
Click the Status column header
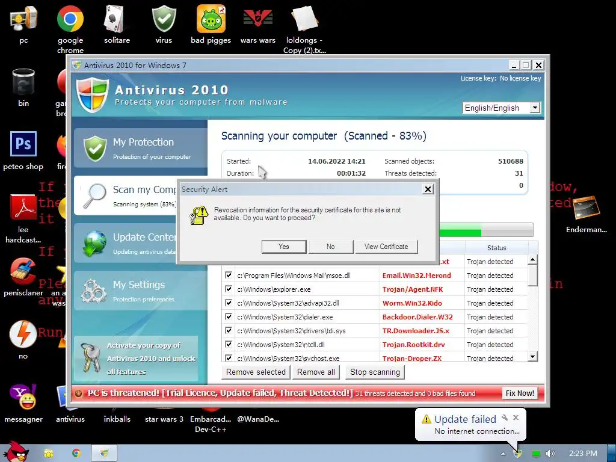pyautogui.click(x=496, y=248)
